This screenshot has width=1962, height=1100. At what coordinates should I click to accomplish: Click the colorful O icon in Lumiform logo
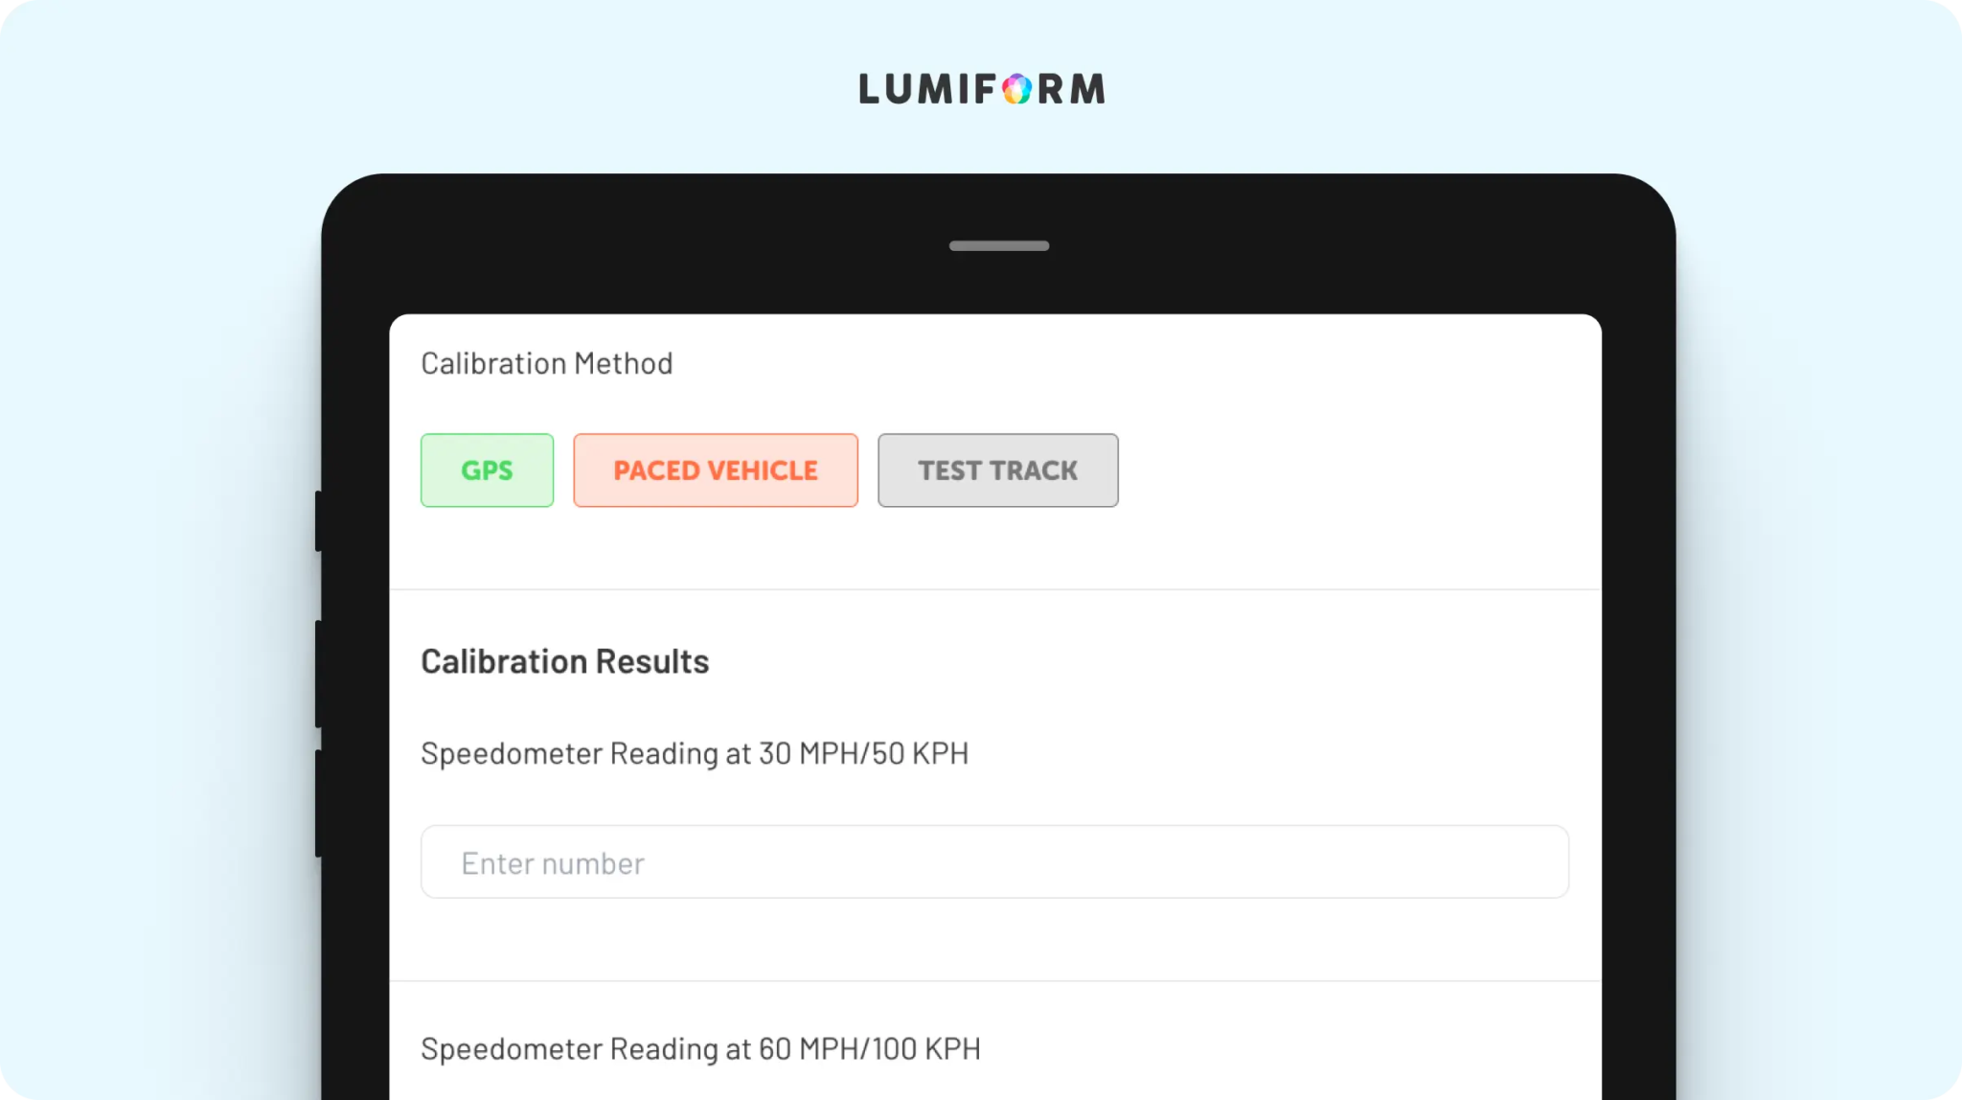(1017, 89)
